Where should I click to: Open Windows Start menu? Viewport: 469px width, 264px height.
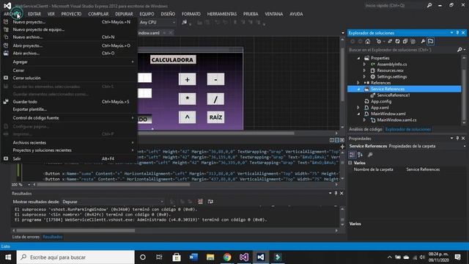click(x=8, y=257)
